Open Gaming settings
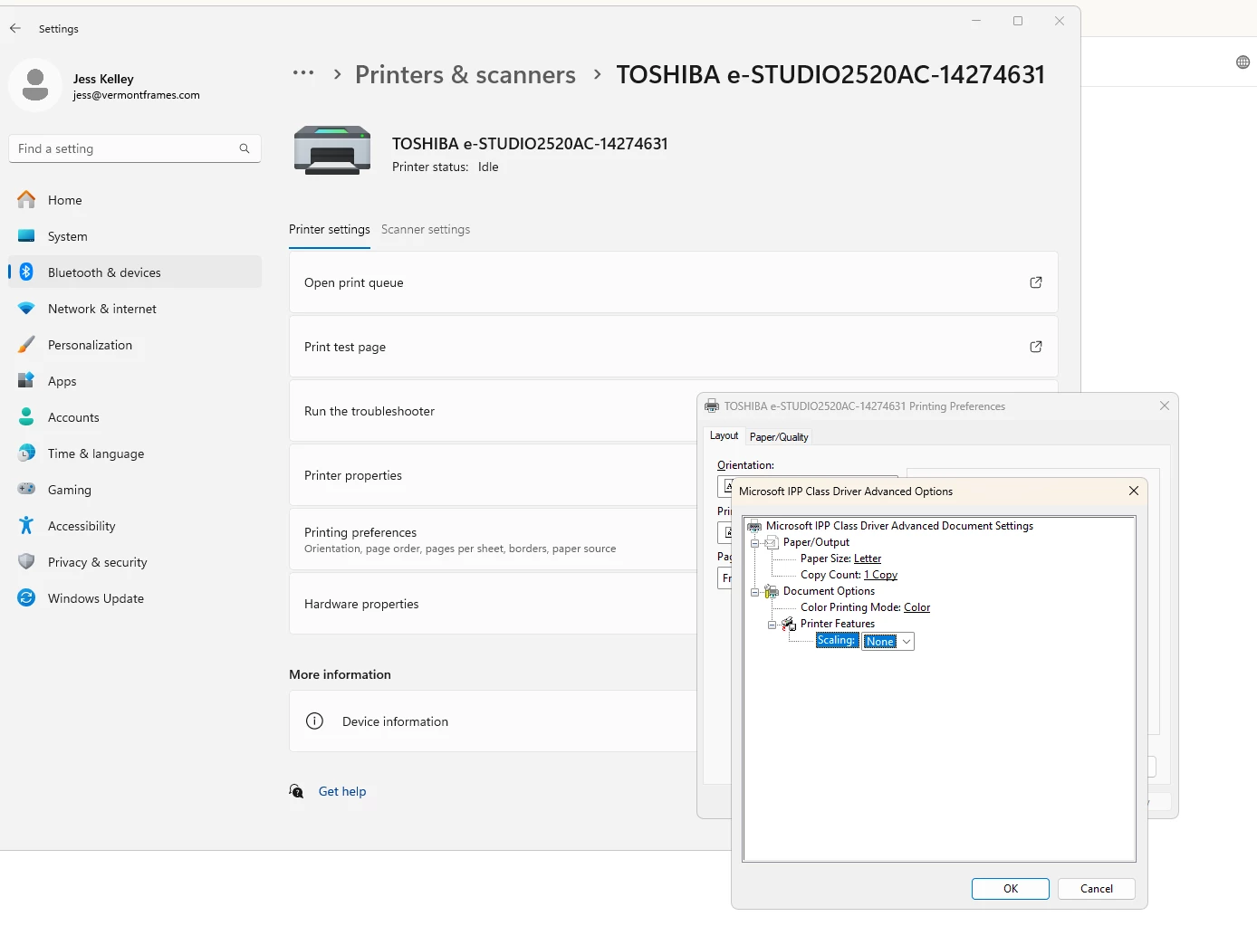The image size is (1257, 926). [135, 490]
